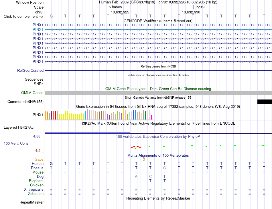Click 'Repeating Elements by RepeatMasker' title
The height and width of the screenshot is (209, 272).
coord(158,198)
